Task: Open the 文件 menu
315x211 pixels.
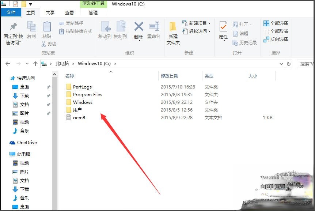Action: (x=11, y=12)
